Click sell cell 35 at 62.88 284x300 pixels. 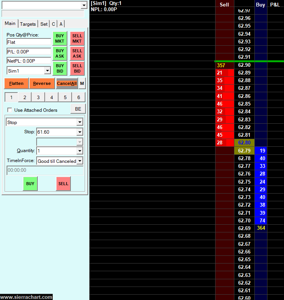pos(225,81)
